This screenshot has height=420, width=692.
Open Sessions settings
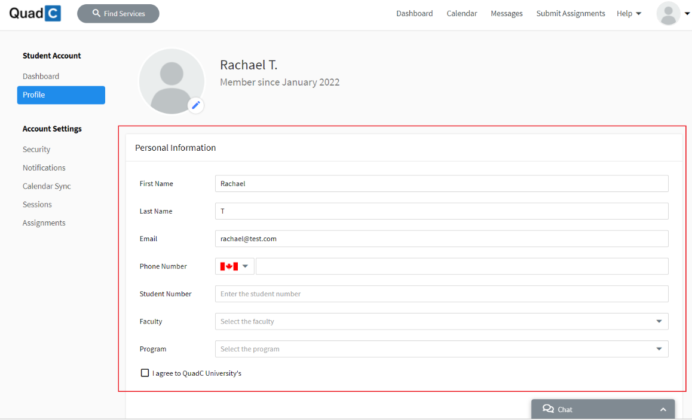click(37, 205)
